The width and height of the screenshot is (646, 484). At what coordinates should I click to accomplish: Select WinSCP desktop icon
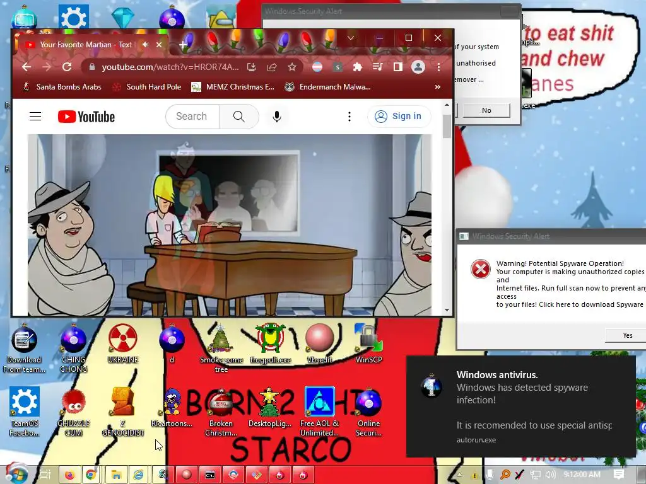(368, 344)
